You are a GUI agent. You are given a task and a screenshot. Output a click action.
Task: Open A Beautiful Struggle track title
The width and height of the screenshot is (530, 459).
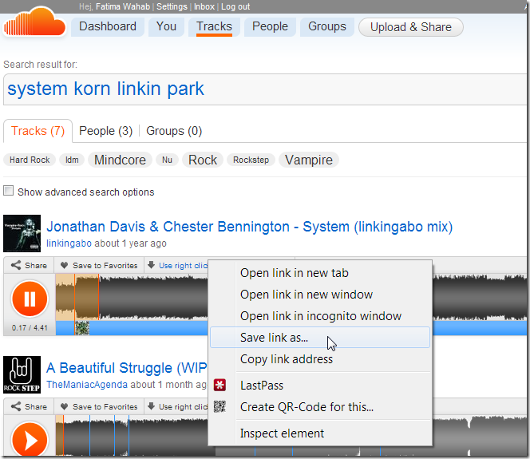[126, 368]
